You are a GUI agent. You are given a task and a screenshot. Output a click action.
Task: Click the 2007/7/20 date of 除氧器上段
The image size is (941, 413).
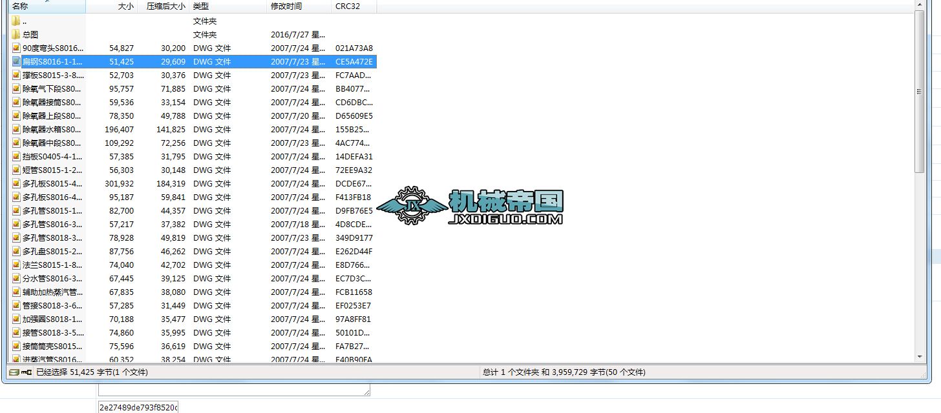tap(299, 116)
